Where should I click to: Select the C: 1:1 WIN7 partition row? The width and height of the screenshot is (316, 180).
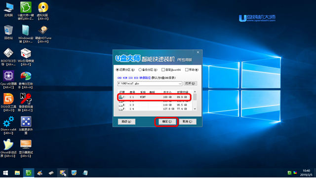[x=155, y=97]
